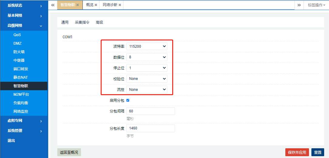Collapse the 高级网络 sidebar section
329x158 pixels.
[24, 26]
